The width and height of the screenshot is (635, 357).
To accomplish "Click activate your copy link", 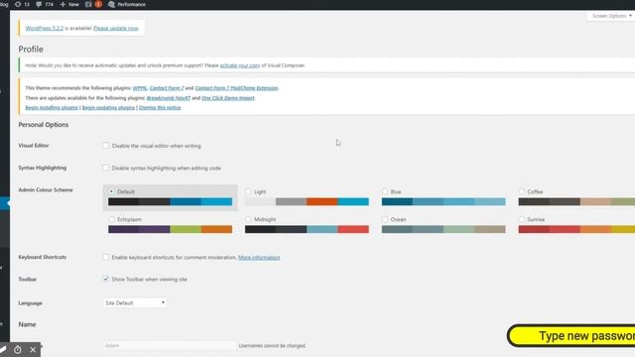I will pos(240,65).
